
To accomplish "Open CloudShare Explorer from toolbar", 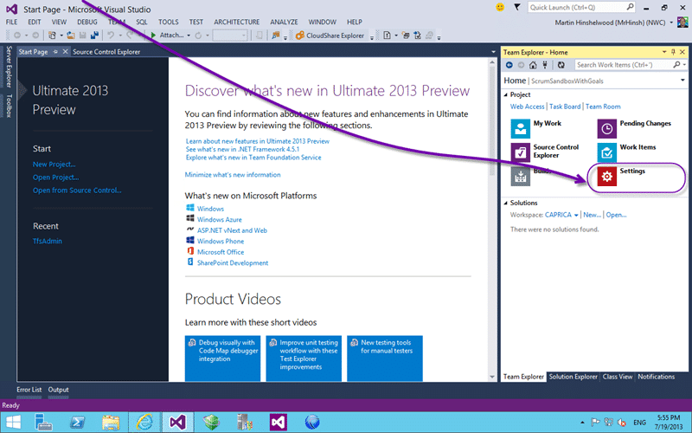I will click(330, 36).
